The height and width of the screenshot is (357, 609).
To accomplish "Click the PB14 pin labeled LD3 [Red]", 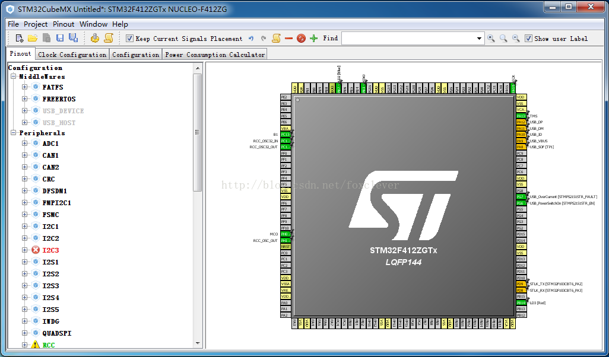I will pos(521,302).
